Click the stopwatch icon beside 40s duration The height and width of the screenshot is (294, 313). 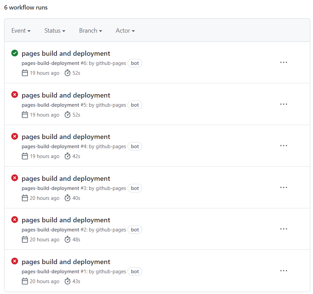pyautogui.click(x=68, y=198)
